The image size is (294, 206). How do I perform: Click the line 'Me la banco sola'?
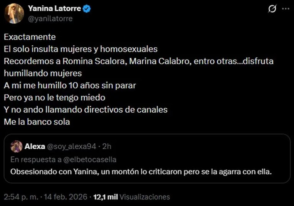(x=37, y=122)
